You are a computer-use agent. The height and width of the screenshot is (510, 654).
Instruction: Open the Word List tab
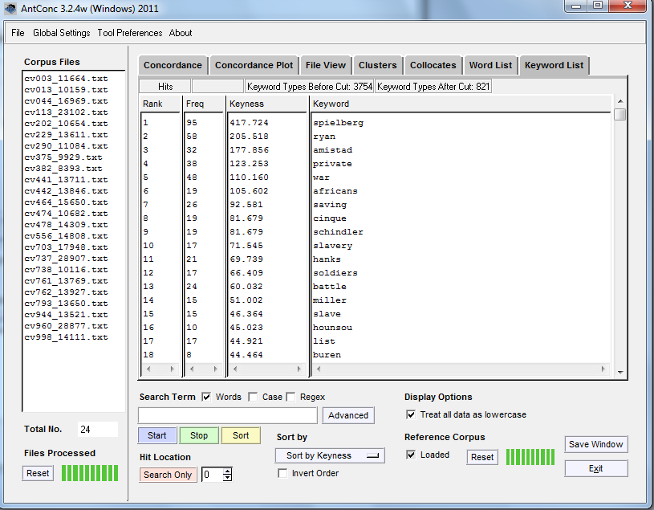pyautogui.click(x=490, y=65)
